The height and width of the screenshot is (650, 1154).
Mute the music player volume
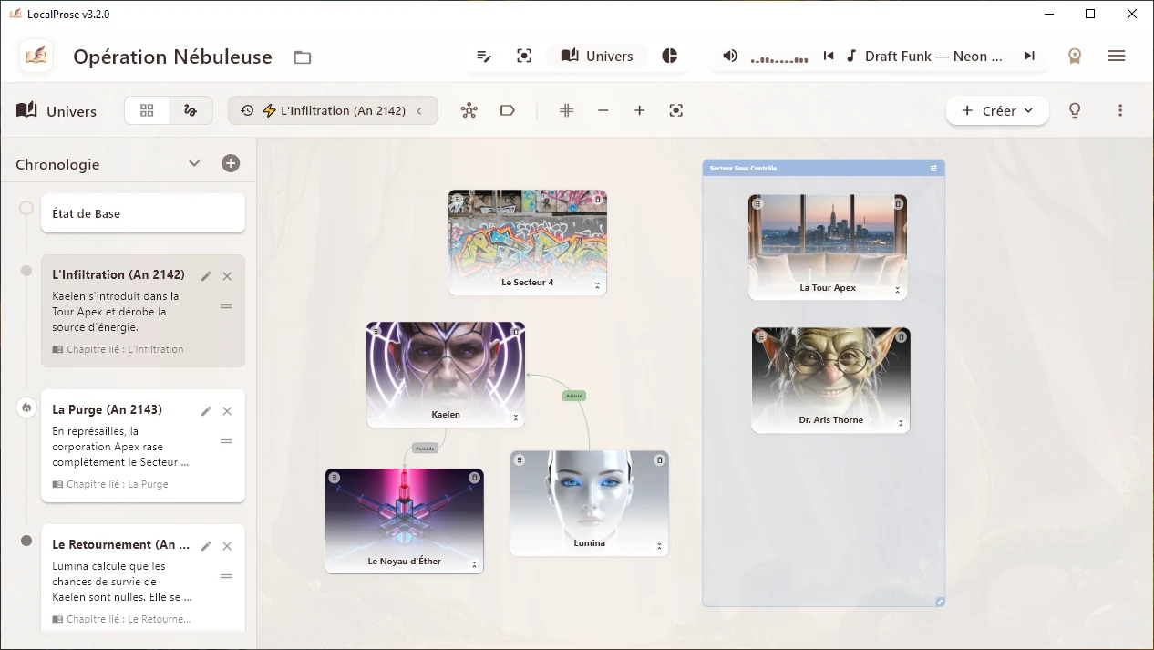point(730,56)
